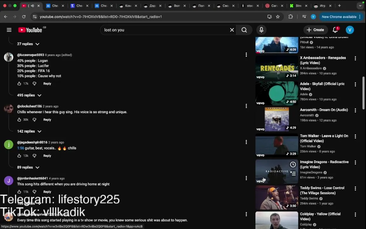Reply to the @jordanhaskett6841 comment

pos(47,191)
